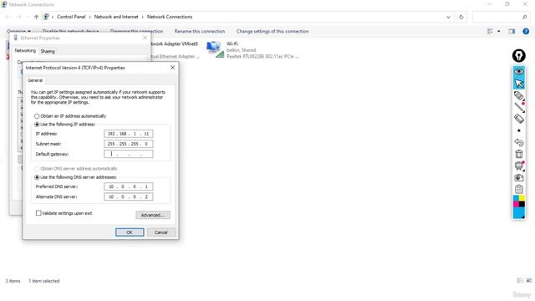The width and height of the screenshot is (535, 301).
Task: Expand the address bar history dropdown
Action: point(448,17)
